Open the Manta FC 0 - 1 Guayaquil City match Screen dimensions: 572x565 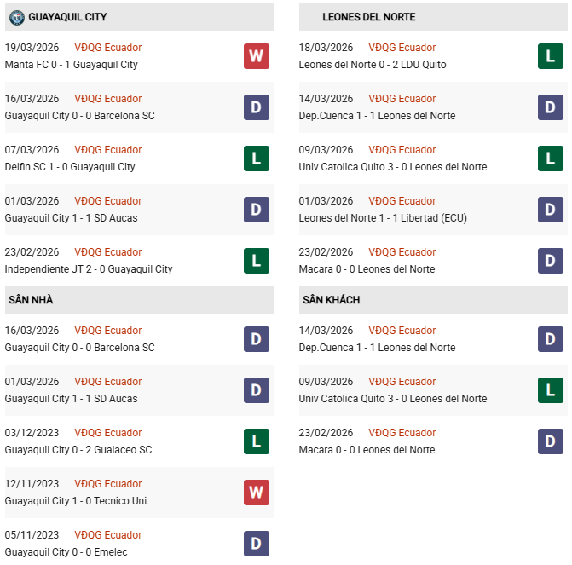coord(71,65)
